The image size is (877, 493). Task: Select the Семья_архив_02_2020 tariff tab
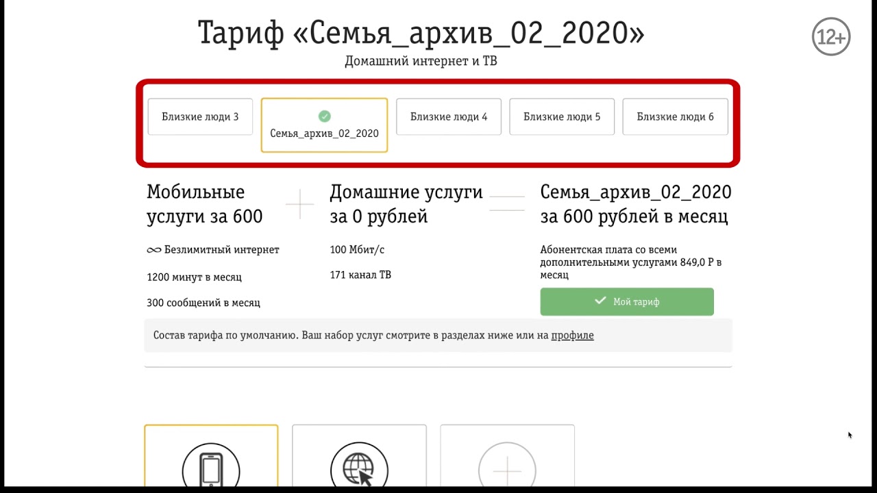pos(324,125)
